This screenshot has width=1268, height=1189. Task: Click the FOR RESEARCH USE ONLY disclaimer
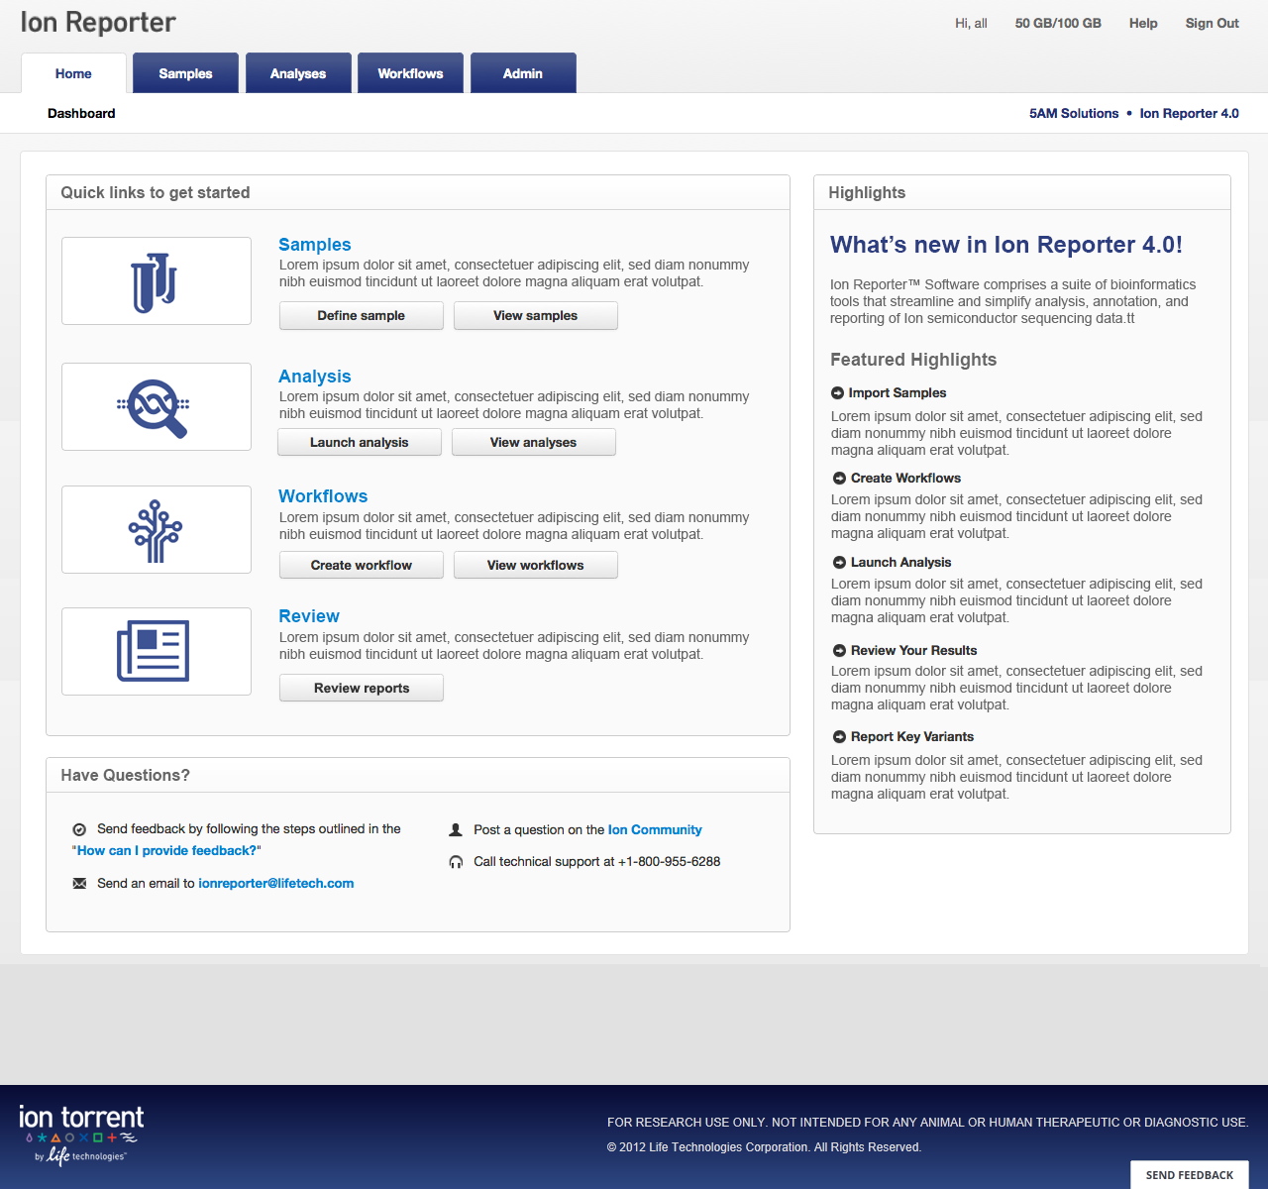point(928,1123)
